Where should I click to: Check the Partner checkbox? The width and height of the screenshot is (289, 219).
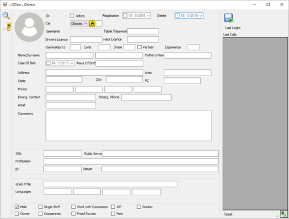(139, 47)
